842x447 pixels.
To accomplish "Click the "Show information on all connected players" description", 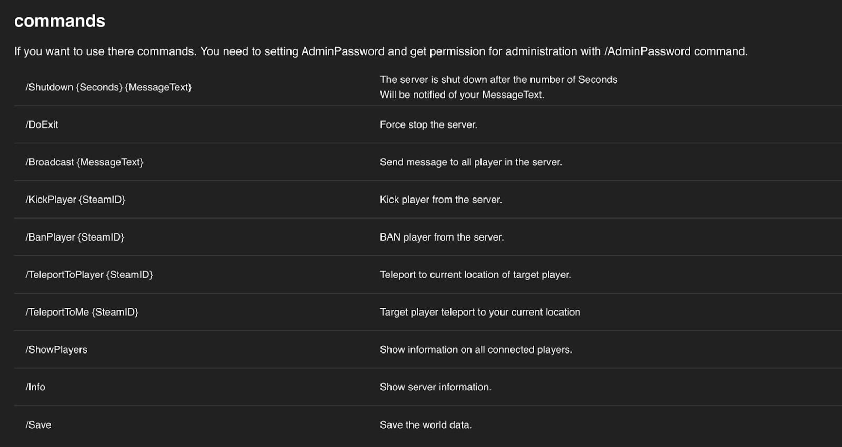I will point(476,350).
